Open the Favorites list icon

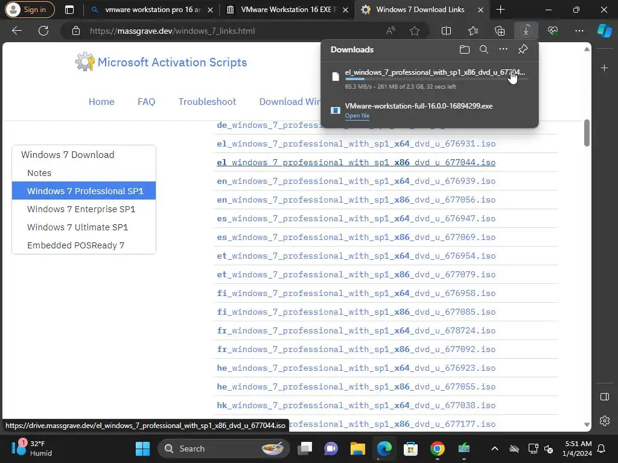tap(473, 31)
